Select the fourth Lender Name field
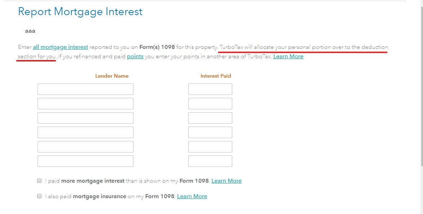The height and width of the screenshot is (214, 423). point(85,132)
